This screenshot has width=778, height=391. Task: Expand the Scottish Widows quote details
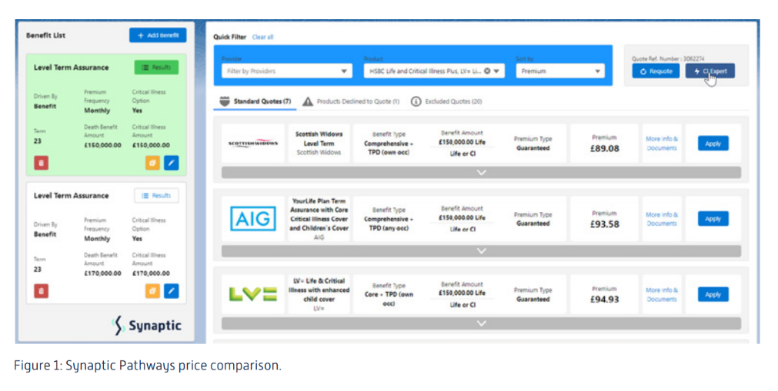tap(481, 173)
